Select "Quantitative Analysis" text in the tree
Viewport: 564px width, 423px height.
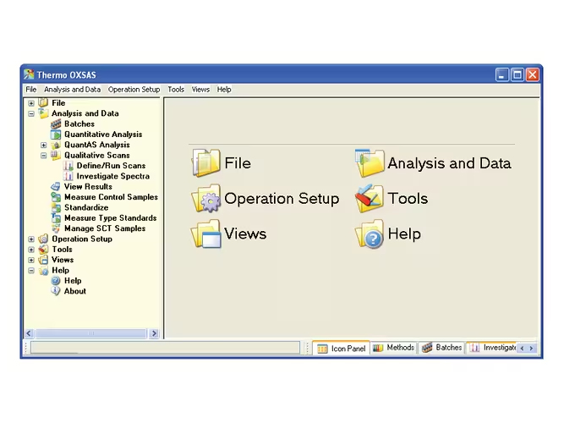103,135
